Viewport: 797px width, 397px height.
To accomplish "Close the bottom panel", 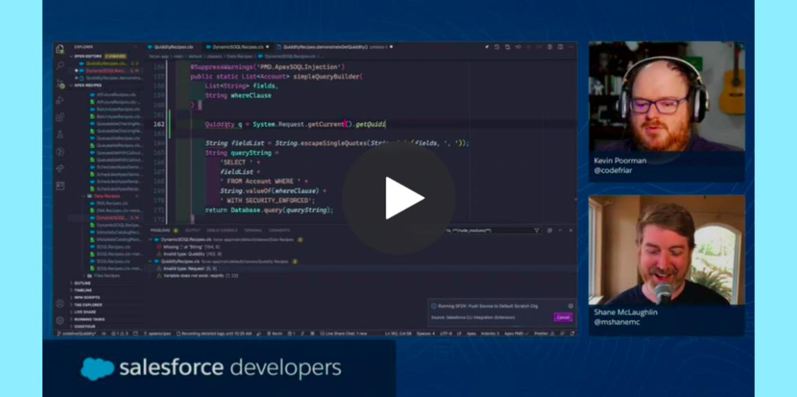I will 570,230.
